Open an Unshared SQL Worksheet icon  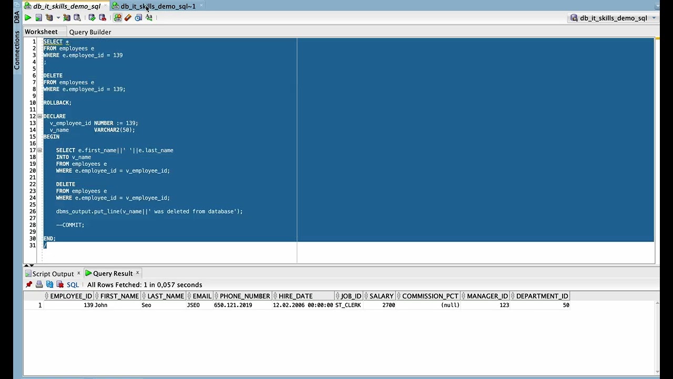click(118, 18)
